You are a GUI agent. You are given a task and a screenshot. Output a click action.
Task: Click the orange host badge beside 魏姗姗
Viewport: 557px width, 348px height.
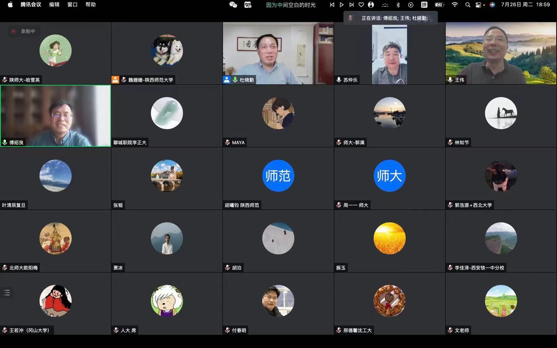(x=115, y=80)
